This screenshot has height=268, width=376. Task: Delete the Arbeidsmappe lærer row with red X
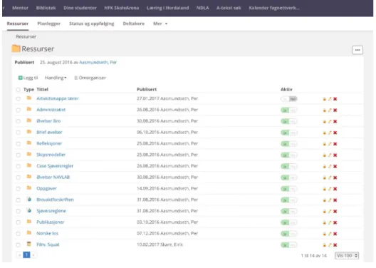click(335, 99)
